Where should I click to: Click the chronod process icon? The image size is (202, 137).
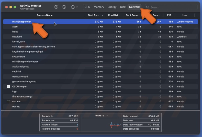(x=8, y=101)
